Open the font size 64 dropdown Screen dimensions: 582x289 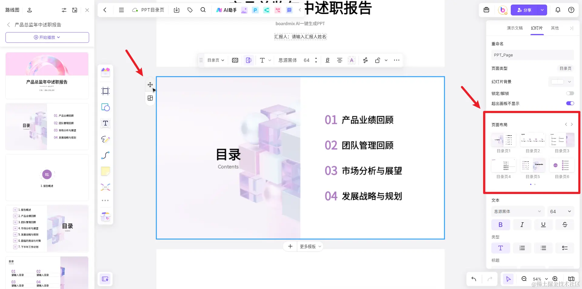(560, 211)
